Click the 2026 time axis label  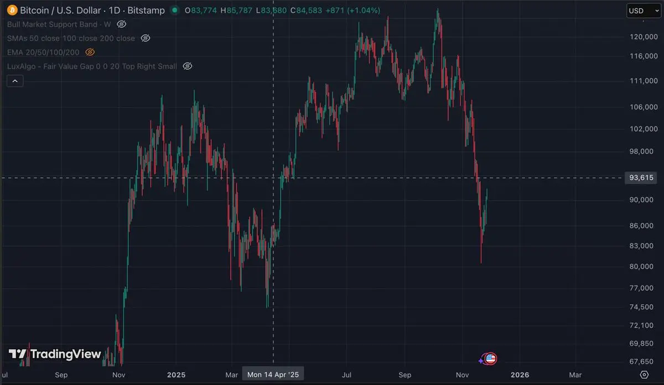(520, 375)
